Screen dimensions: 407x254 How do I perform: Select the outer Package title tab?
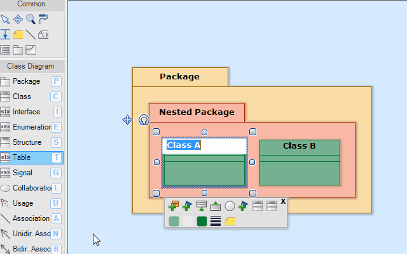(180, 77)
